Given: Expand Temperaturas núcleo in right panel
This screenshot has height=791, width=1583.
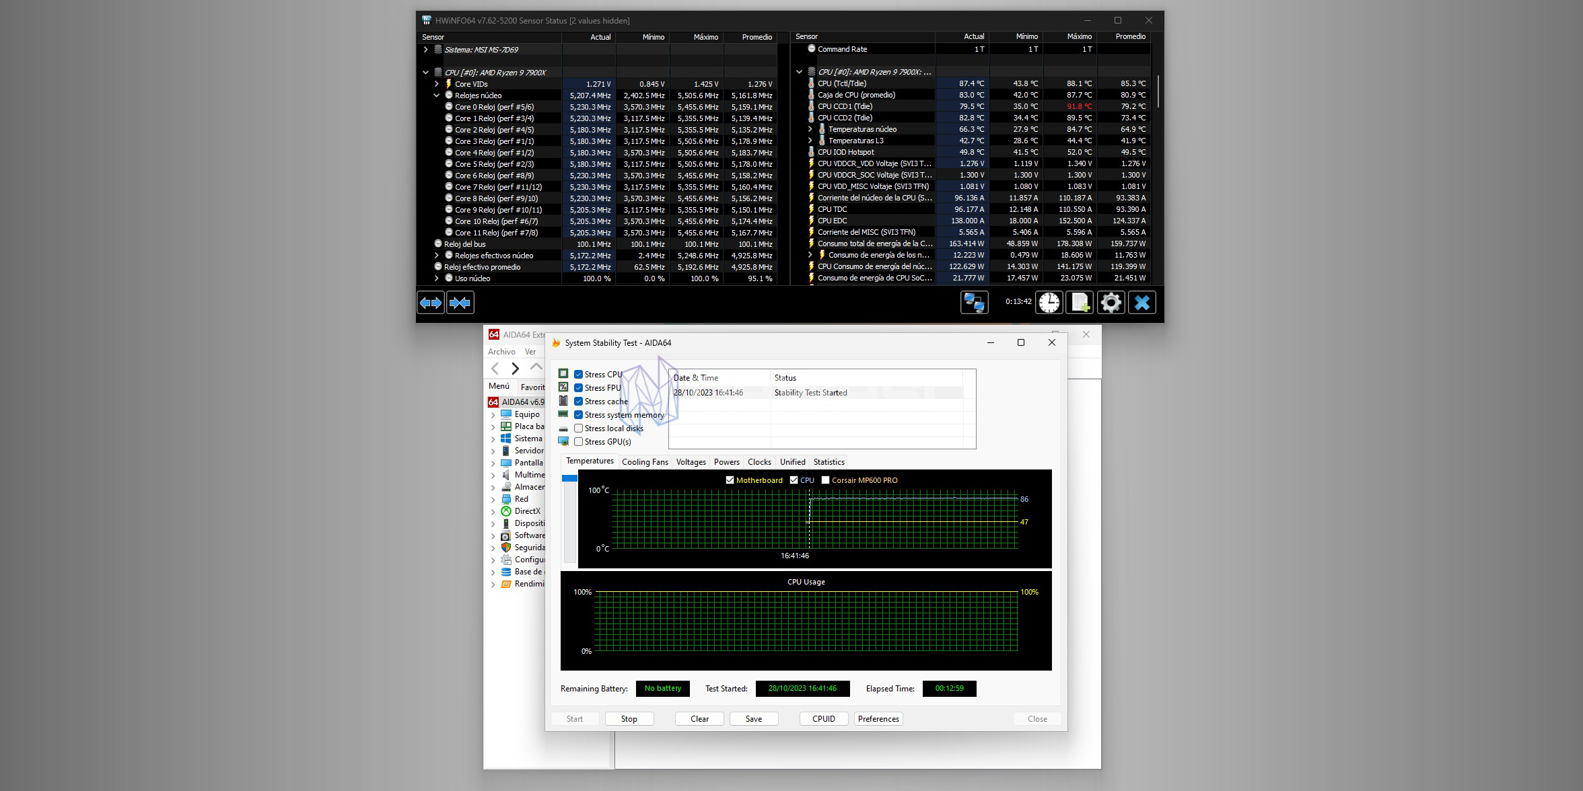Looking at the screenshot, I should coord(810,129).
